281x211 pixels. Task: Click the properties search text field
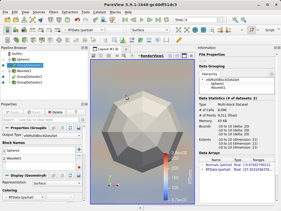[41, 120]
